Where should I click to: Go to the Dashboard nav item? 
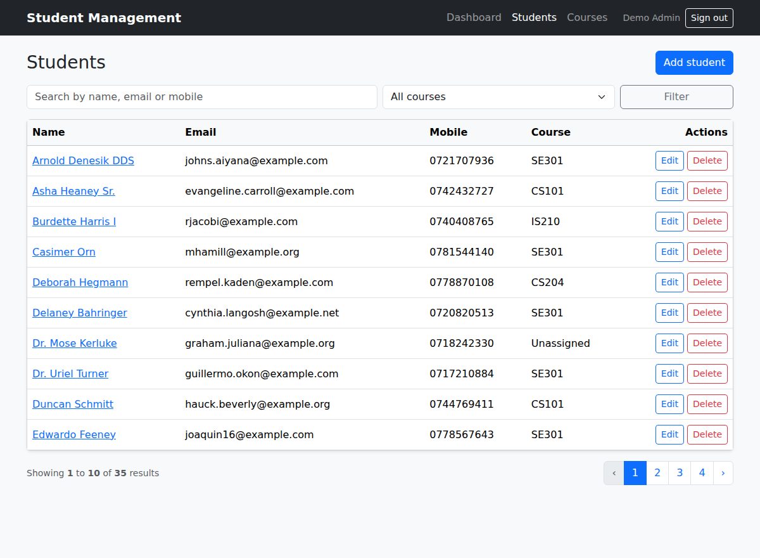(x=474, y=18)
